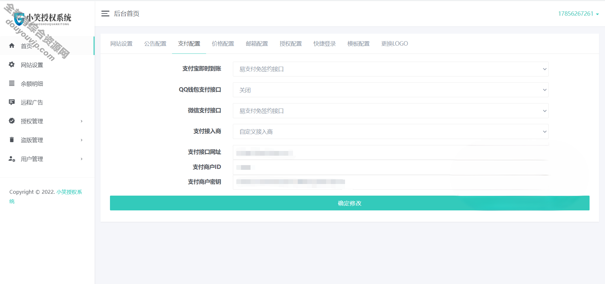This screenshot has width=605, height=284.
Task: Open the QQ钱包支付接口 dropdown
Action: (390, 90)
